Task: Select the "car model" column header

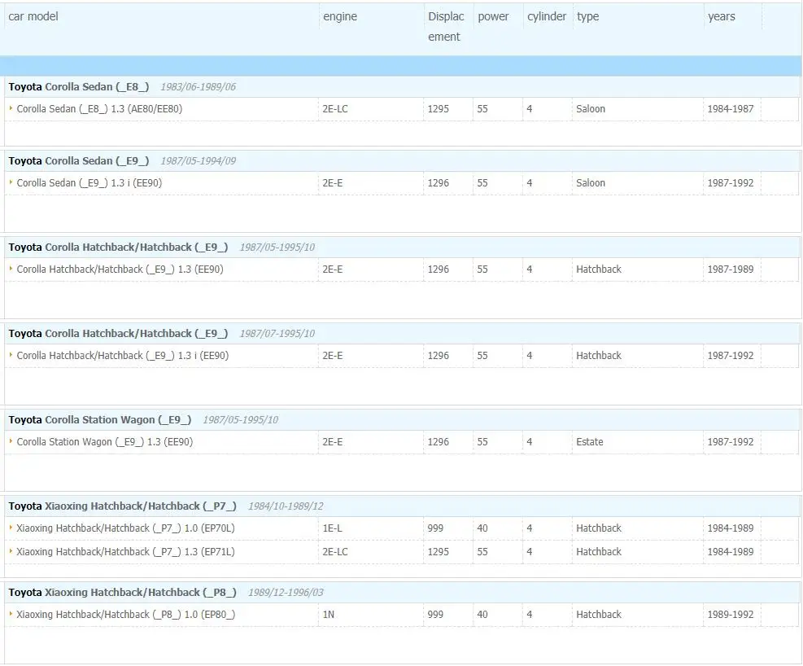Action: click(x=33, y=16)
